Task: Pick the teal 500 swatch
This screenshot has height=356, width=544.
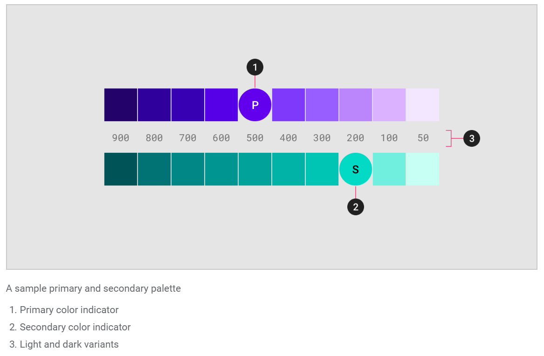Action: click(255, 169)
